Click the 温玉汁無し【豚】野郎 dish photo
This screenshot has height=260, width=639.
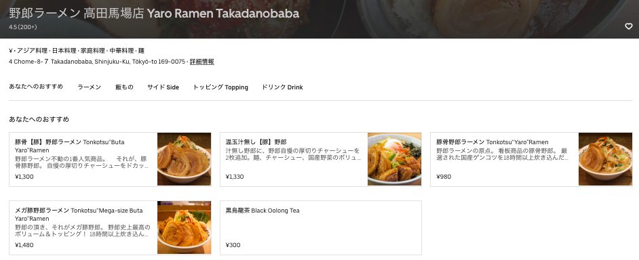395,159
